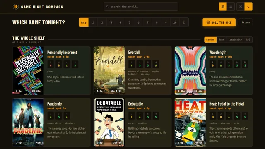Select 8 player count
The width and height of the screenshot is (265, 149).
coord(157,22)
